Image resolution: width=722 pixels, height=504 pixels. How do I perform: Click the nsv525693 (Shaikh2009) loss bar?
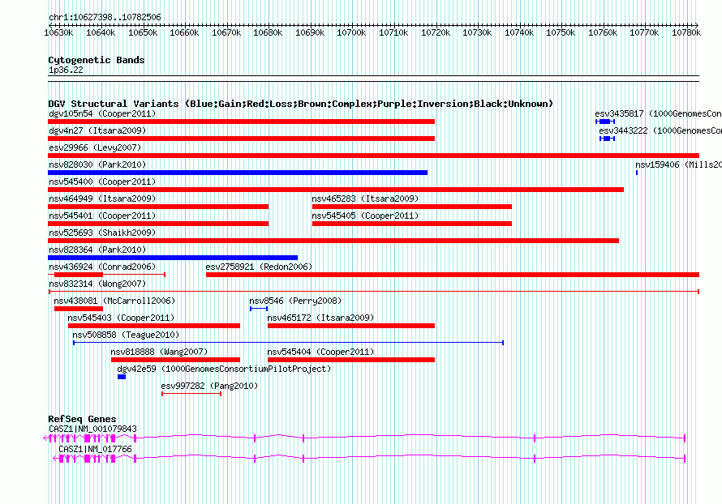[333, 241]
